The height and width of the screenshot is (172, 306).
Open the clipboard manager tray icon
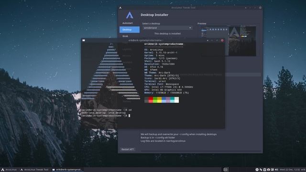tap(264, 170)
